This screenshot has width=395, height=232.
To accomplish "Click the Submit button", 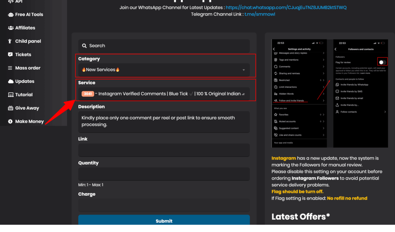I will pos(164,220).
